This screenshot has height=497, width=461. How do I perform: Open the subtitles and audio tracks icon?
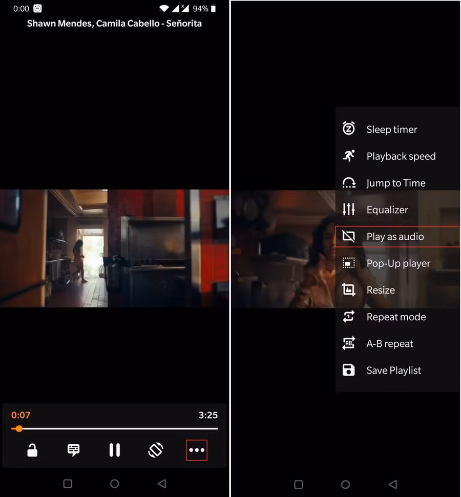pos(74,450)
